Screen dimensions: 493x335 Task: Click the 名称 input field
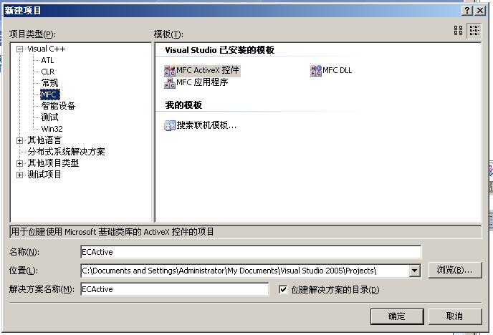coord(251,252)
